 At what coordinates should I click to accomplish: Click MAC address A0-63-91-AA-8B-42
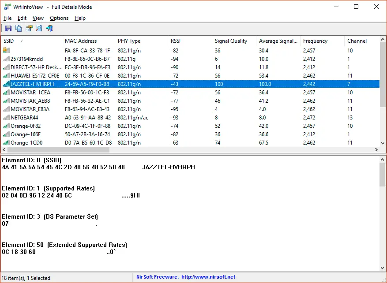coord(88,118)
